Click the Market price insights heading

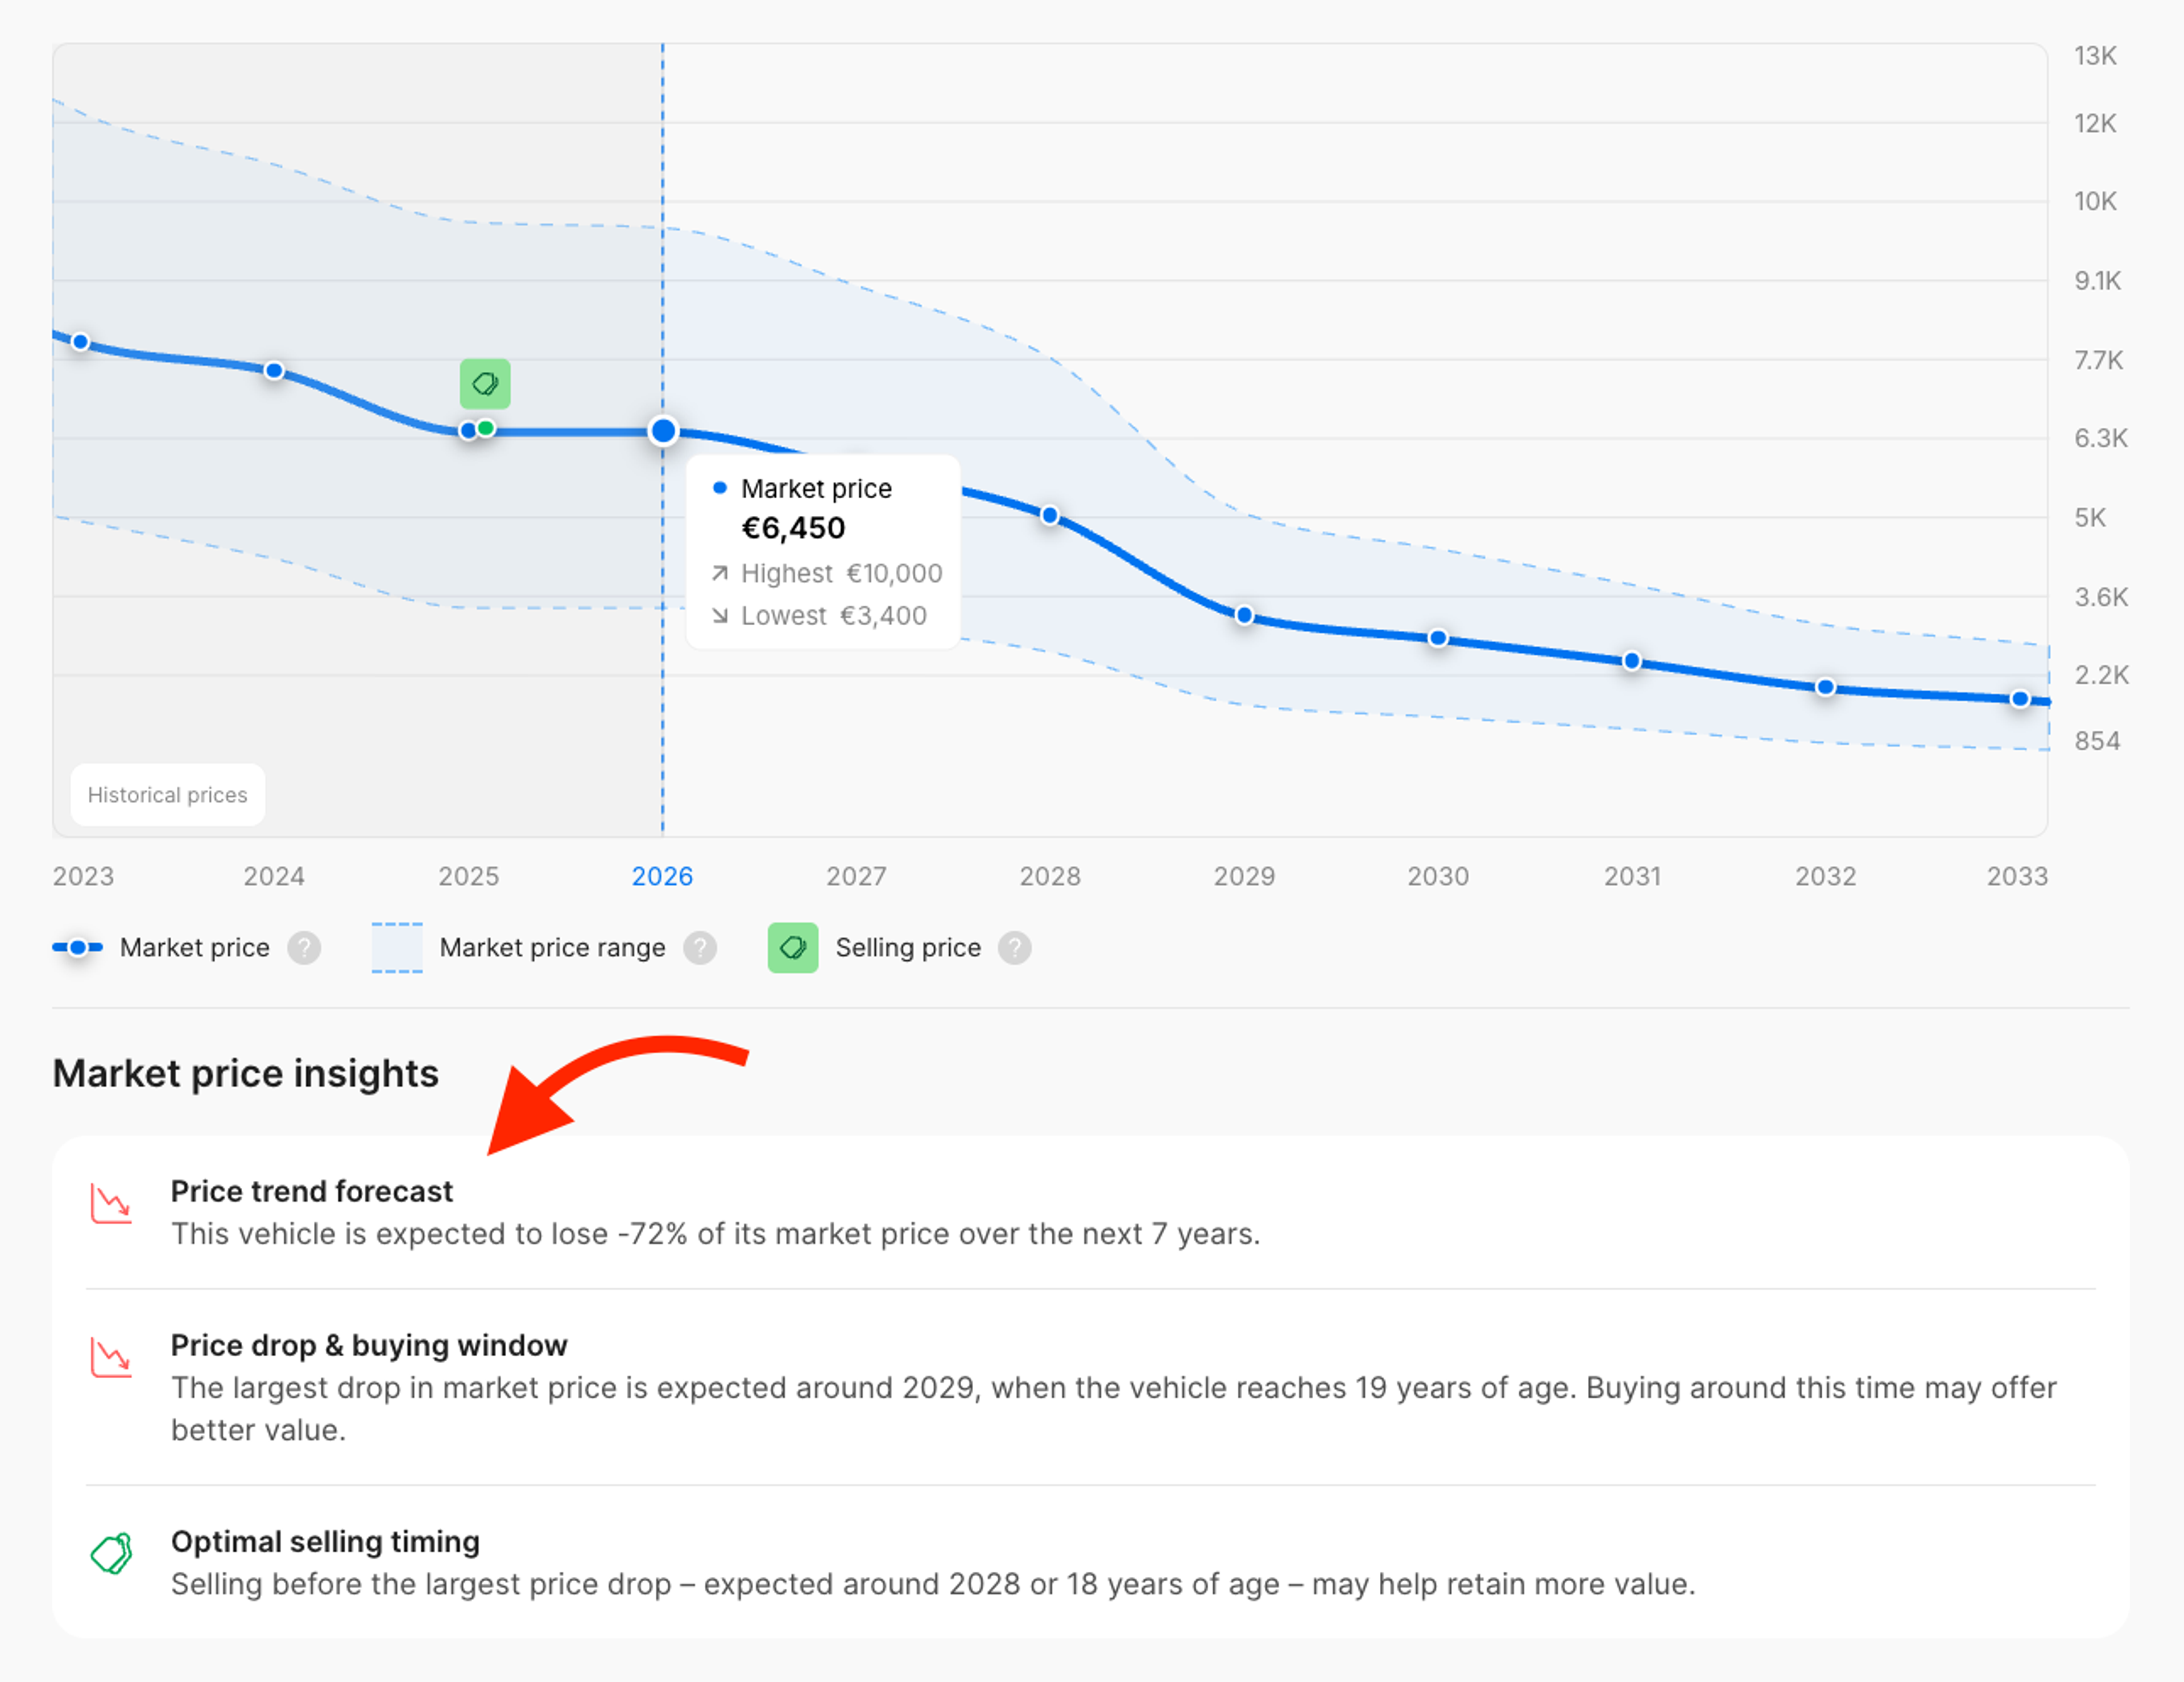[245, 1074]
